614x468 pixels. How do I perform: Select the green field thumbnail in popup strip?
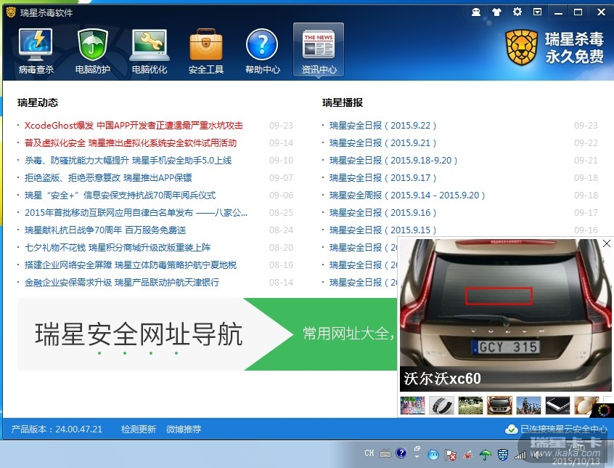(x=470, y=405)
